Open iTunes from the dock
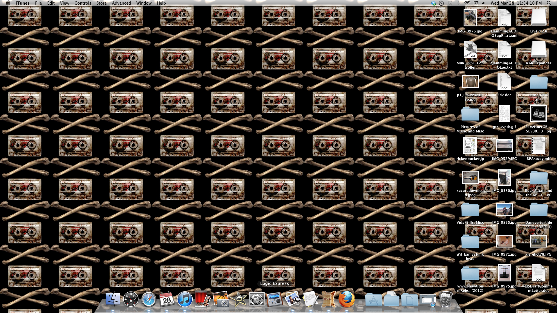This screenshot has height=313, width=557. [x=185, y=299]
